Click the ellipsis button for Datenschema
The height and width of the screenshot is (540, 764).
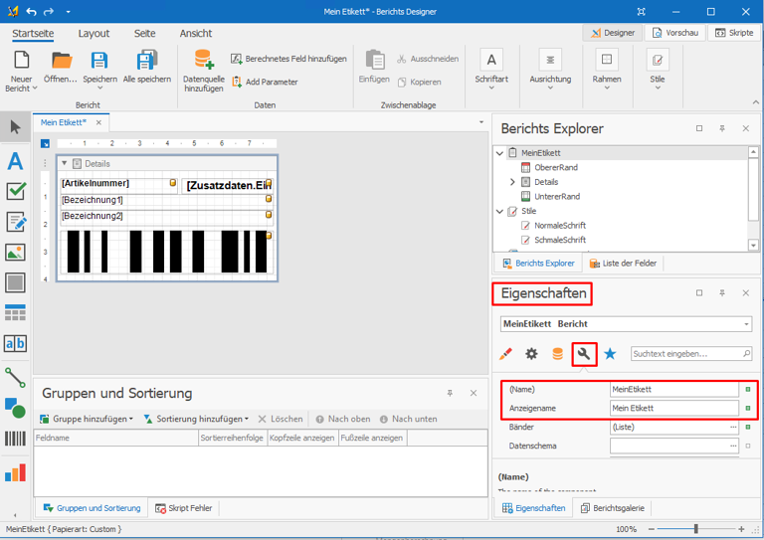click(x=733, y=446)
